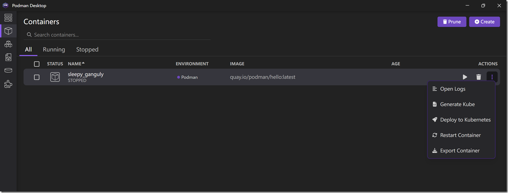
Task: Click the Podman Desktop logo icon
Action: coord(6,6)
